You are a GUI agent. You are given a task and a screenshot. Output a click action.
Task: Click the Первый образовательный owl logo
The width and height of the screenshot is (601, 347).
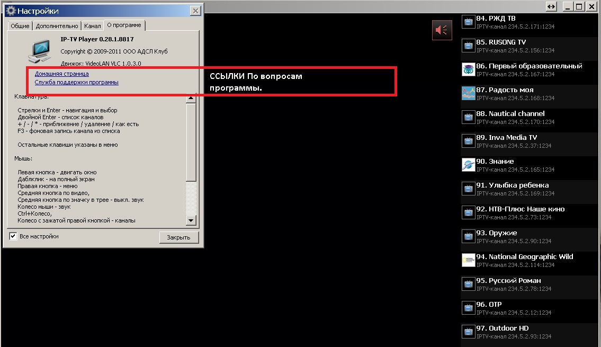pos(469,70)
